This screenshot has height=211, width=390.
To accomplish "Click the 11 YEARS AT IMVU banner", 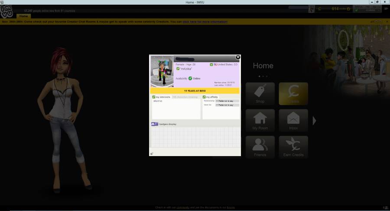I will pyautogui.click(x=195, y=91).
